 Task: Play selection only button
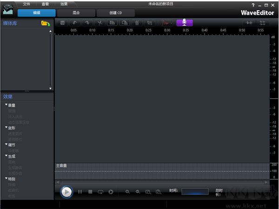coord(111,192)
